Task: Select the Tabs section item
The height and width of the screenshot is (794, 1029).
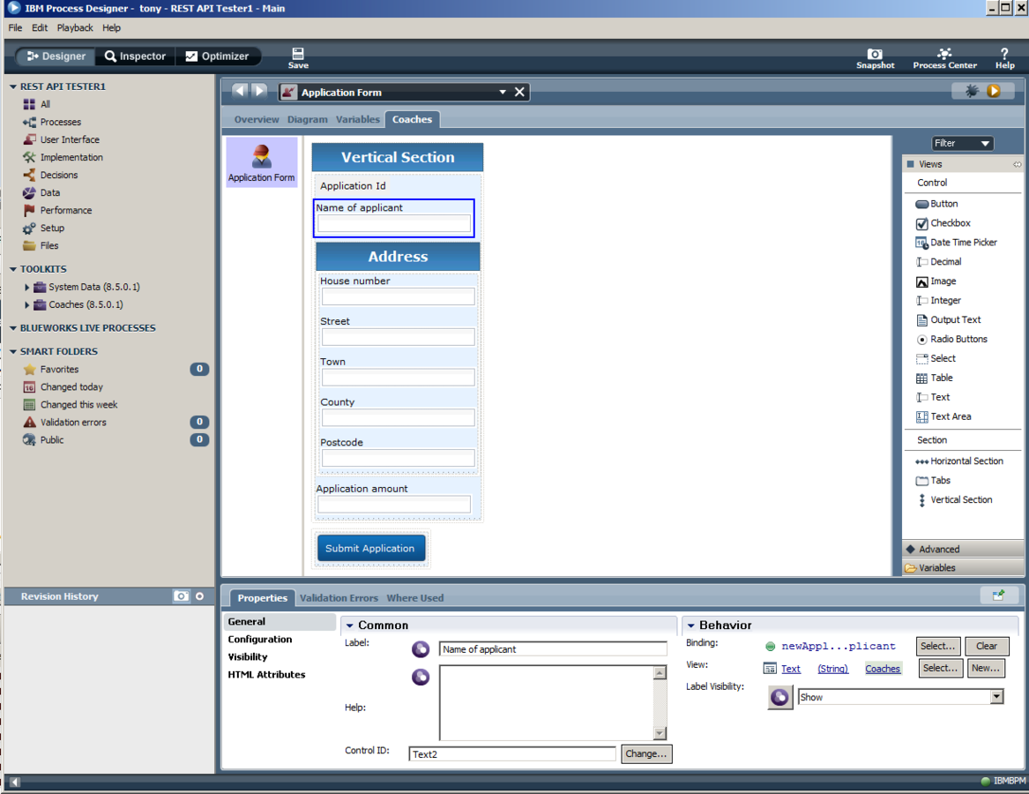Action: click(x=933, y=480)
